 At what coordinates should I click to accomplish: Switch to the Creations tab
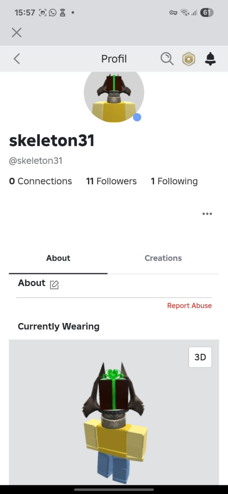(x=163, y=258)
